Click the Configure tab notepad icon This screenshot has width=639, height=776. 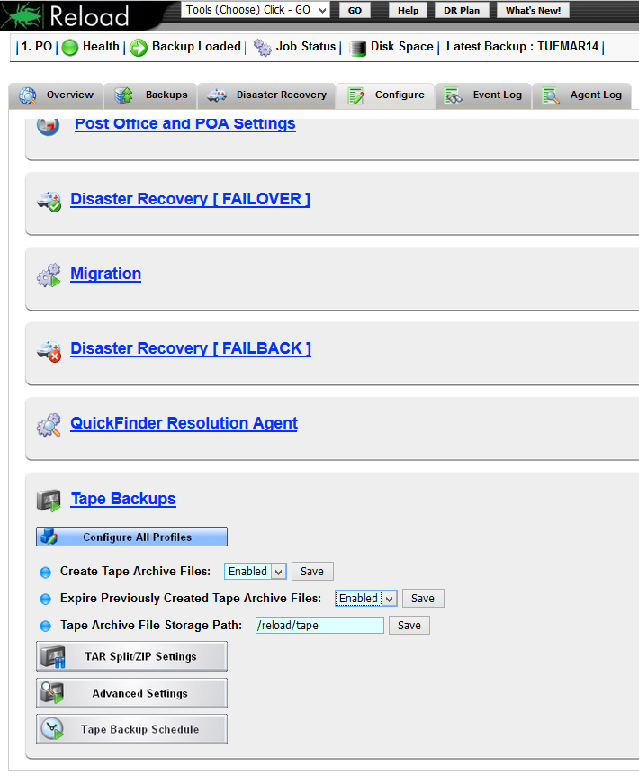point(355,95)
